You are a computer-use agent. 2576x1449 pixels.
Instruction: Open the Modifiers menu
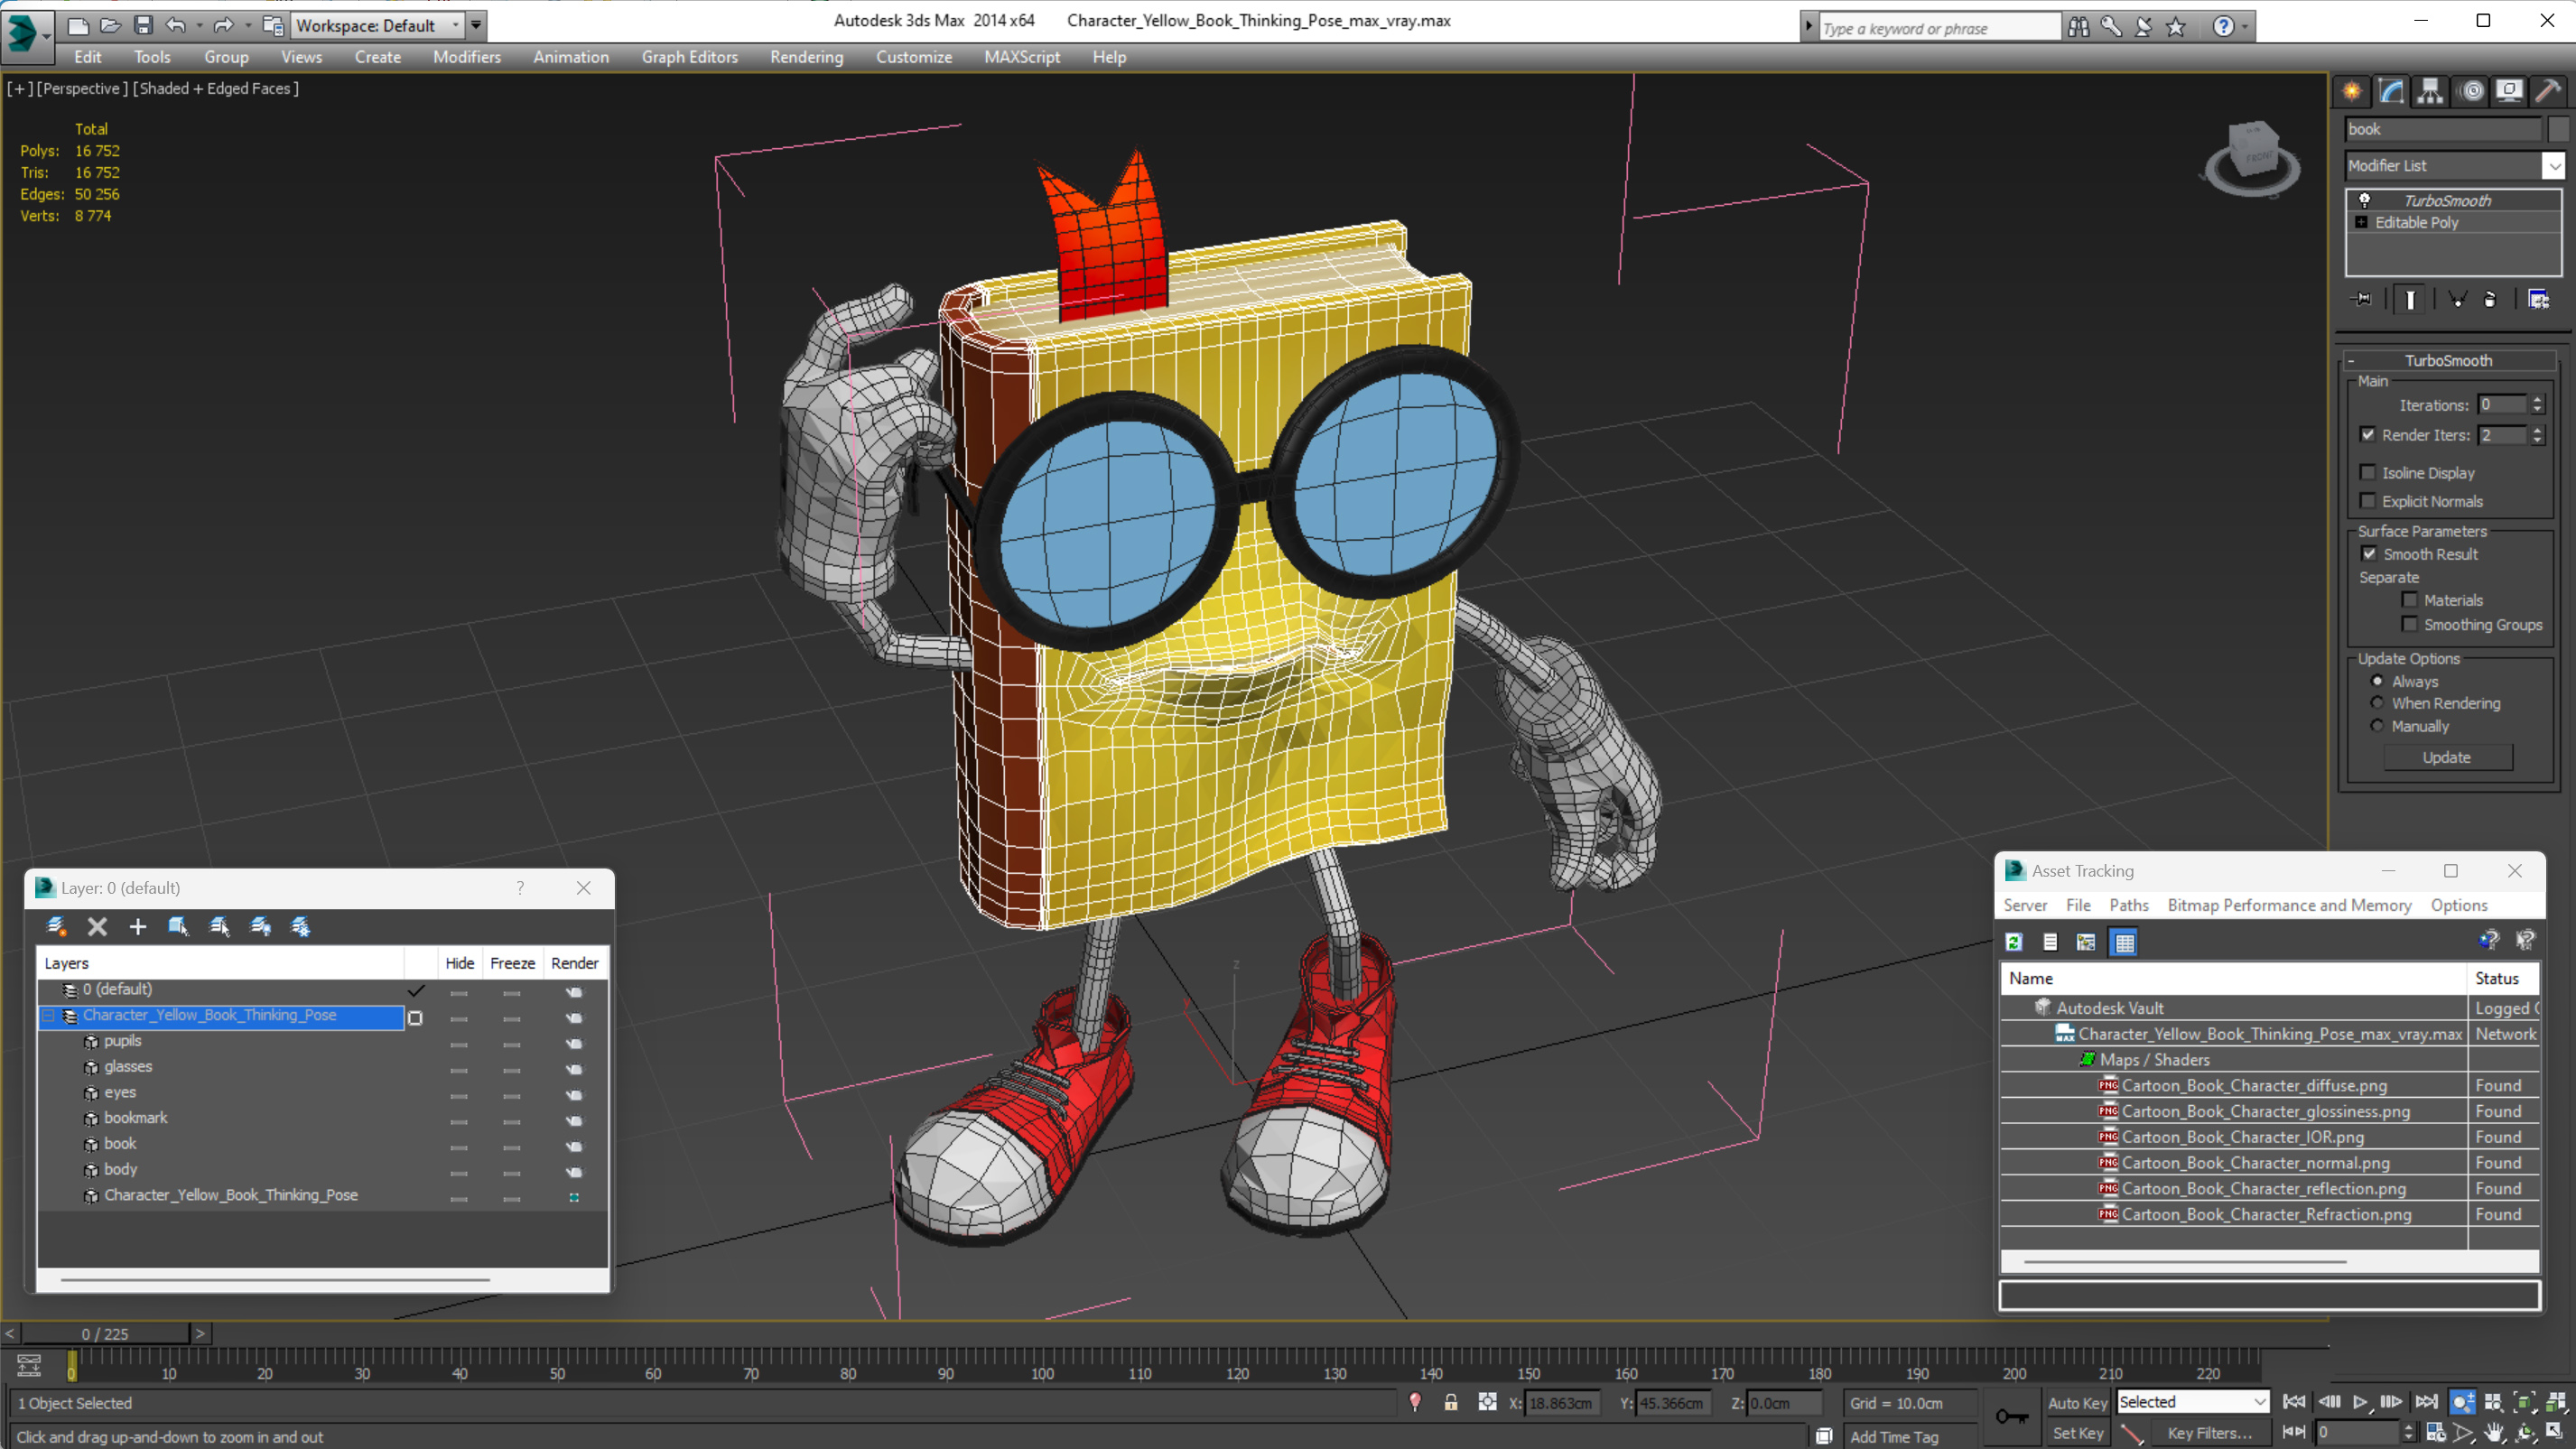(x=467, y=57)
